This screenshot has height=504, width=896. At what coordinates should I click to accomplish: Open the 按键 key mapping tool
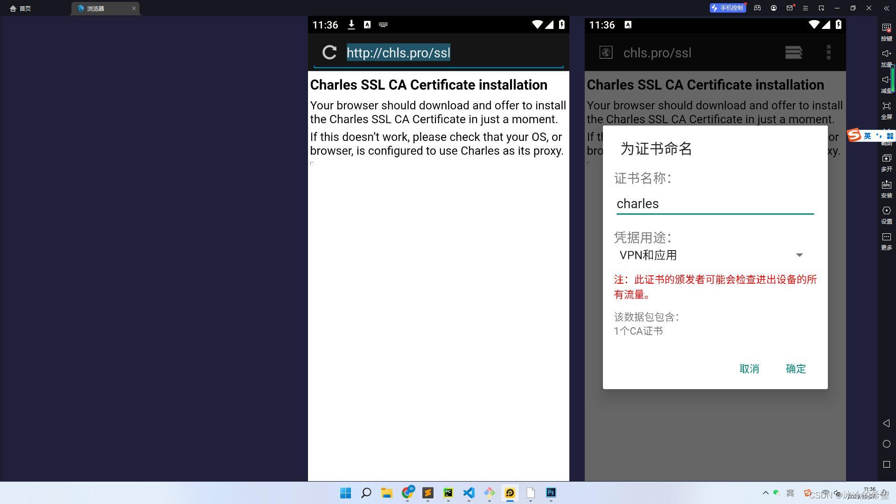pyautogui.click(x=886, y=32)
